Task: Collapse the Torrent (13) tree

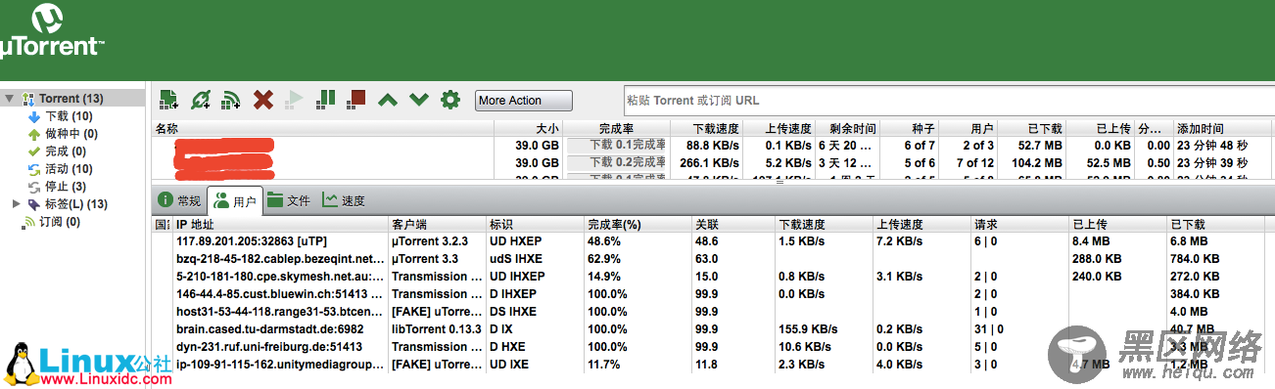Action: [9, 99]
